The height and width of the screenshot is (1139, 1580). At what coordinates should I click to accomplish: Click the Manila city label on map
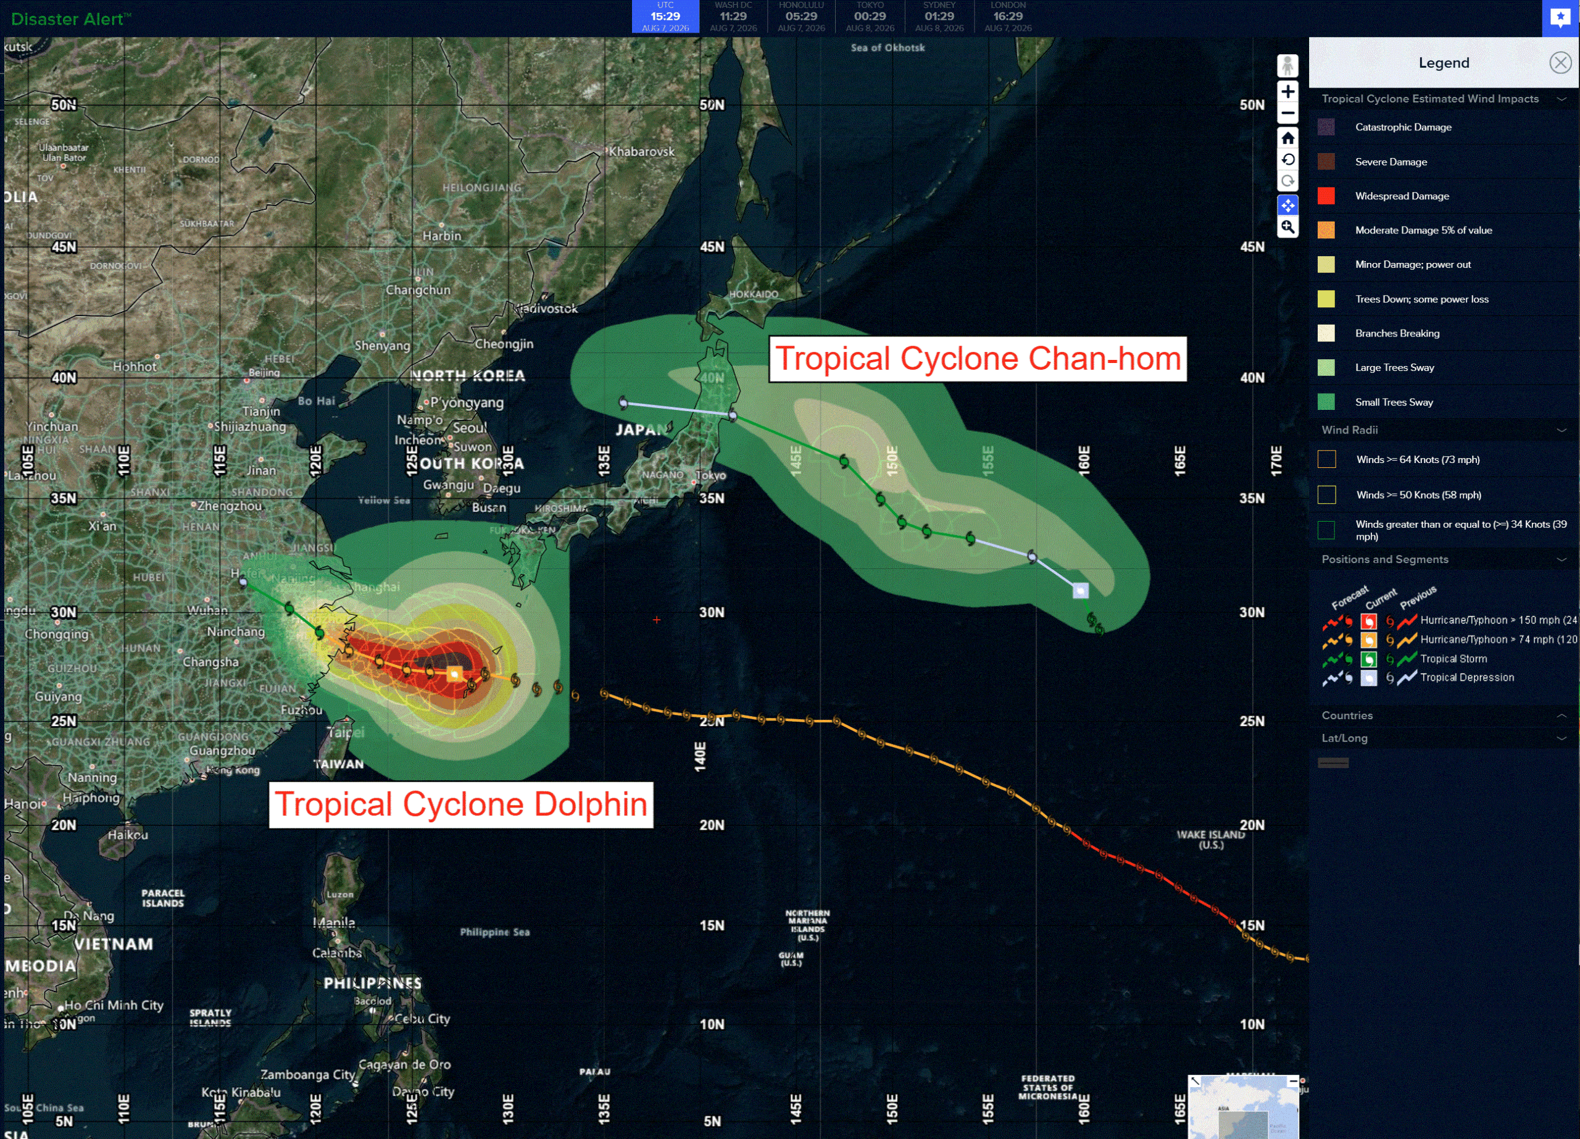pos(335,922)
